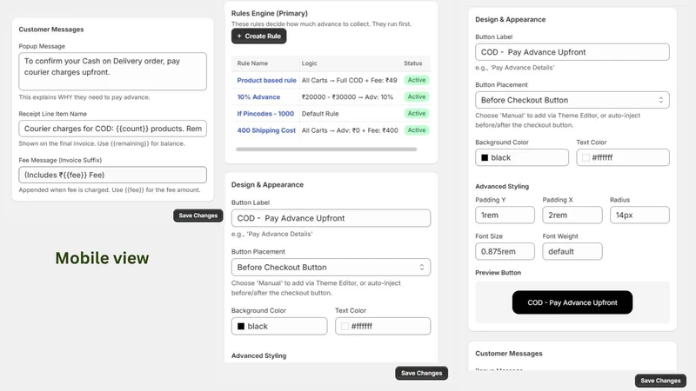Edit the Popup Message text area
696x391 pixels.
click(x=113, y=71)
